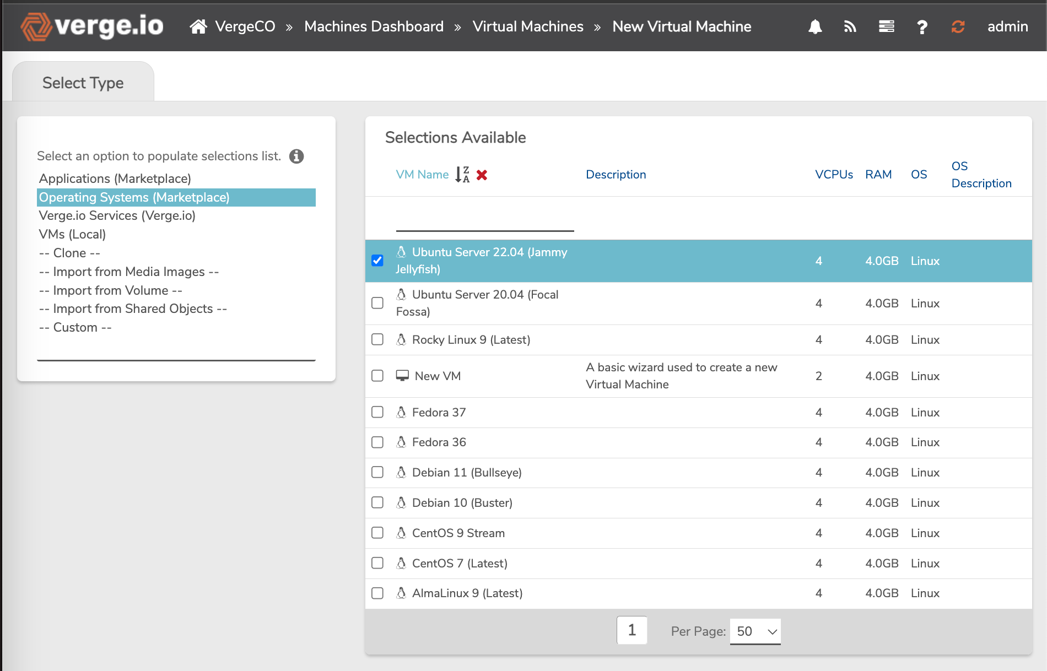Click the penguin icon beside AlmaLinux 9
The image size is (1047, 671).
point(402,593)
